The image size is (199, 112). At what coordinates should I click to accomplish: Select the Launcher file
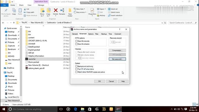pos(32,59)
